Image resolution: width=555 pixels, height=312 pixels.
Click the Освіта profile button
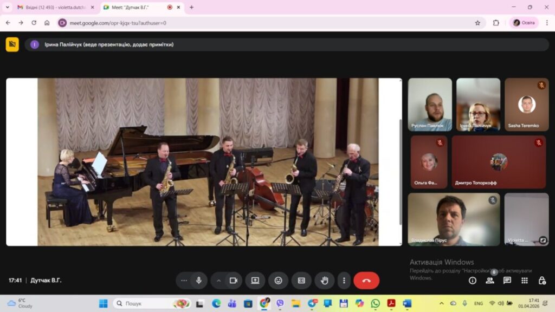pyautogui.click(x=524, y=23)
